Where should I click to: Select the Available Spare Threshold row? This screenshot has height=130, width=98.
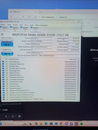(39, 68)
